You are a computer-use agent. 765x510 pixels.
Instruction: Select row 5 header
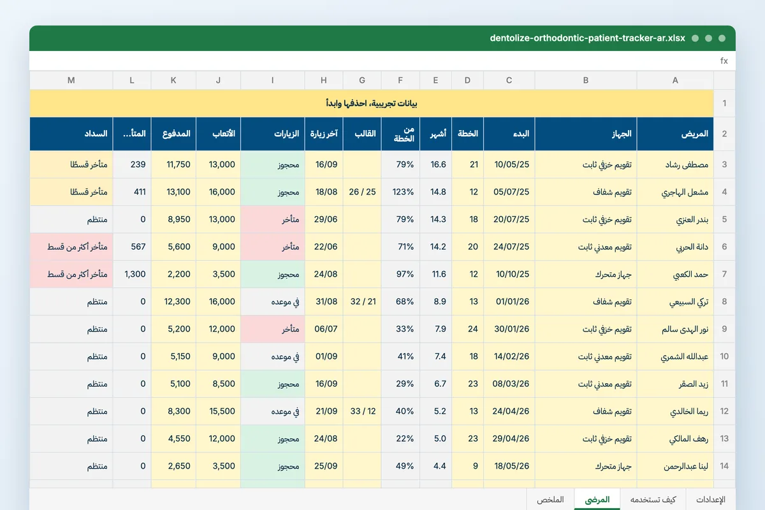click(x=724, y=219)
